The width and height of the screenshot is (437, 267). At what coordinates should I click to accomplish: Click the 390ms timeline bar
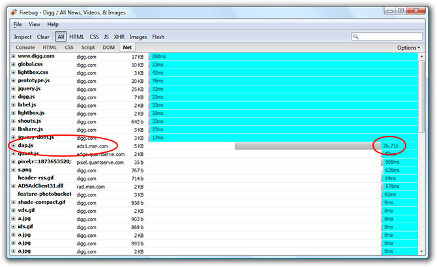click(284, 56)
